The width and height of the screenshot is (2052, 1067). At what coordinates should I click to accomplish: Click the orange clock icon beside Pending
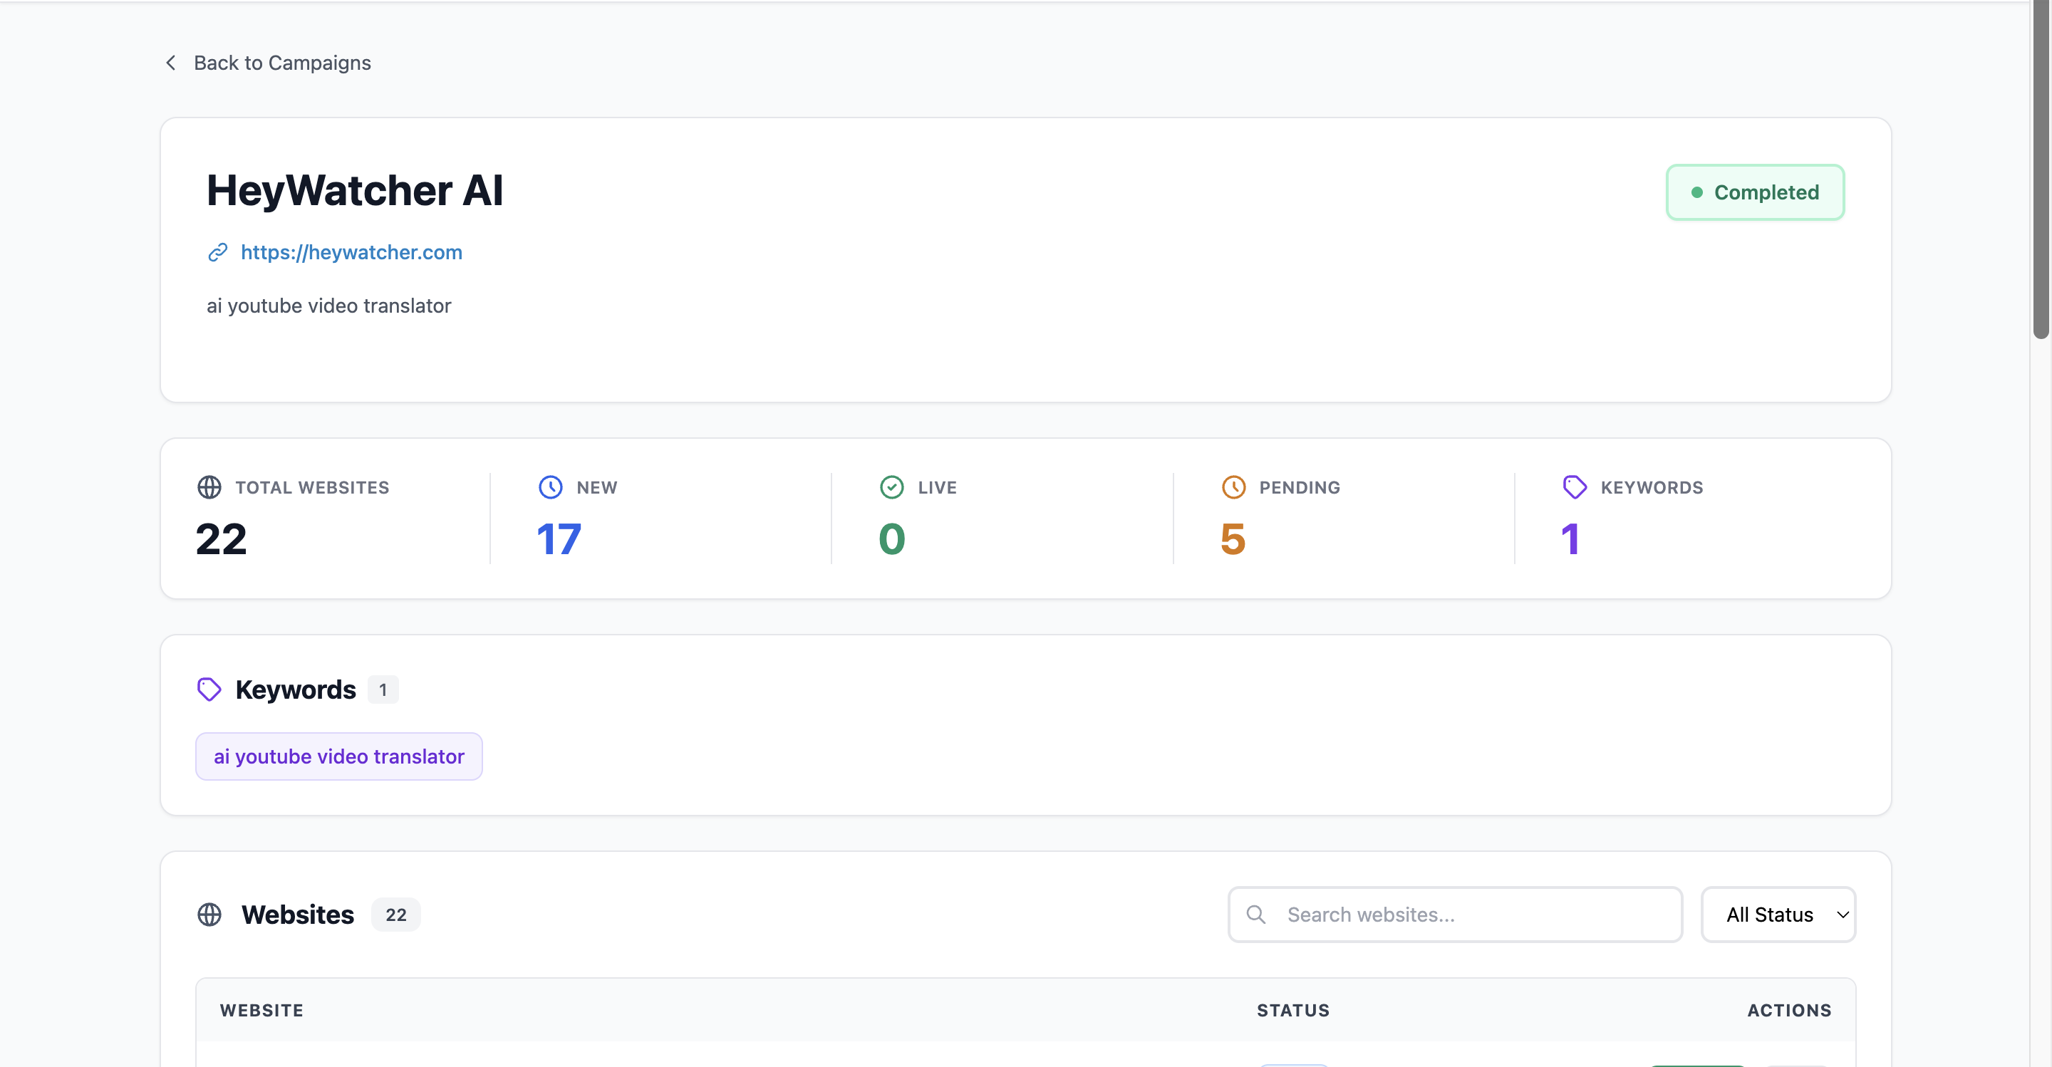[x=1233, y=487]
